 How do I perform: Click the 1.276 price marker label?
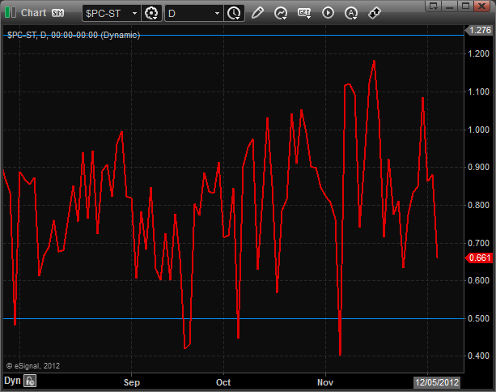[x=478, y=31]
